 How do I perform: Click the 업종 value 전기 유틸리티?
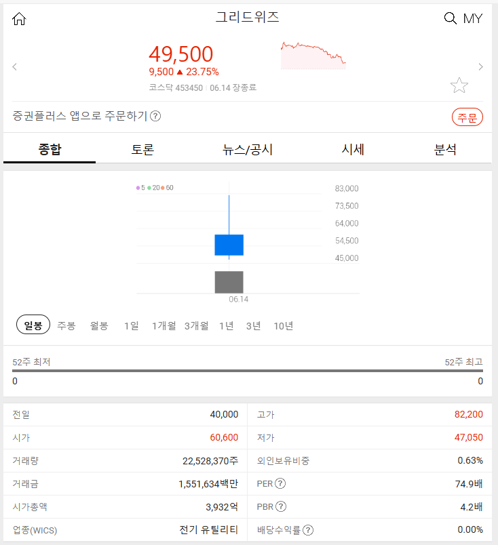209,529
